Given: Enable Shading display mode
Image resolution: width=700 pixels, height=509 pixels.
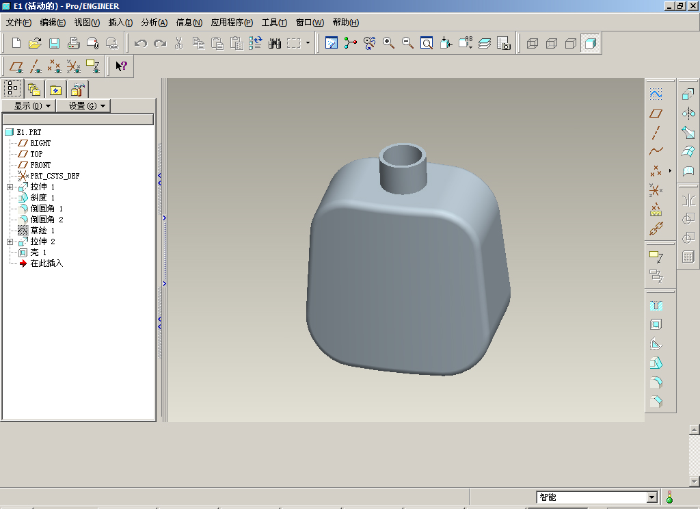Looking at the screenshot, I should click(591, 43).
